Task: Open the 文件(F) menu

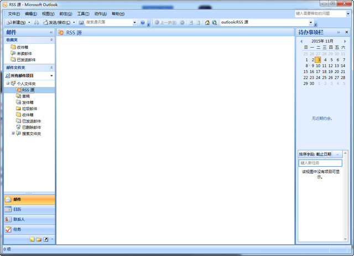Action: 14,14
